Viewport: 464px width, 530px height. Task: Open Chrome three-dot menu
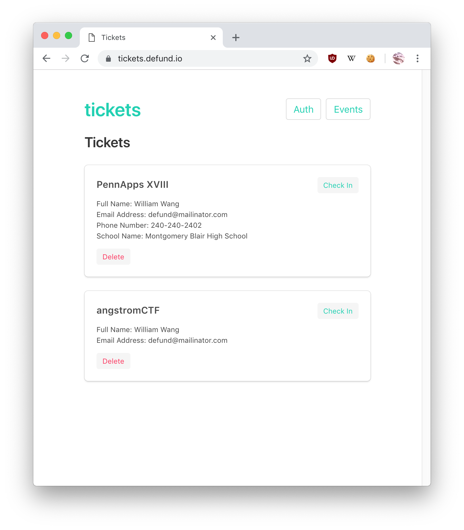[x=418, y=58]
